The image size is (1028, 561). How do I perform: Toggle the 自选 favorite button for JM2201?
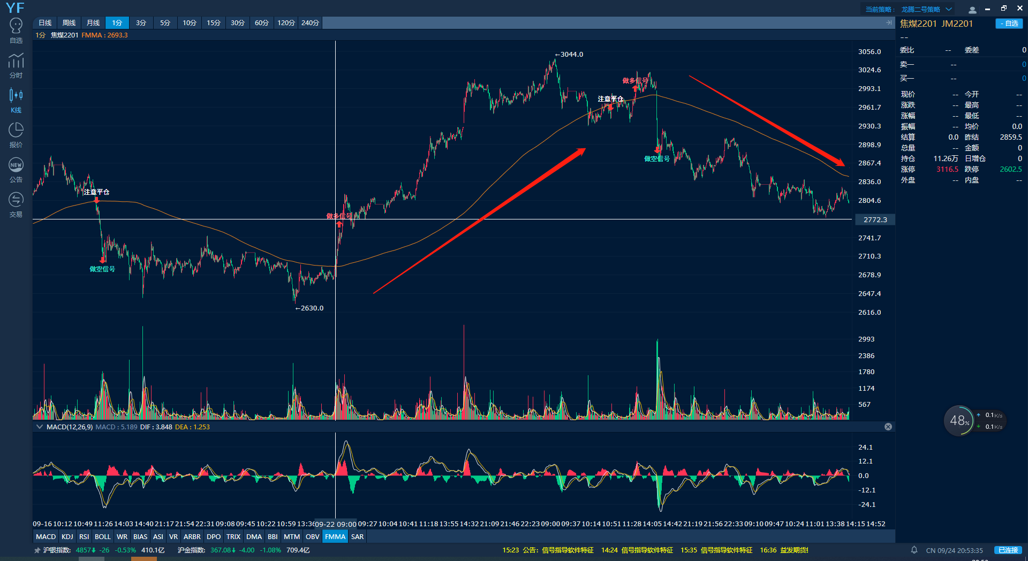[x=1009, y=24]
